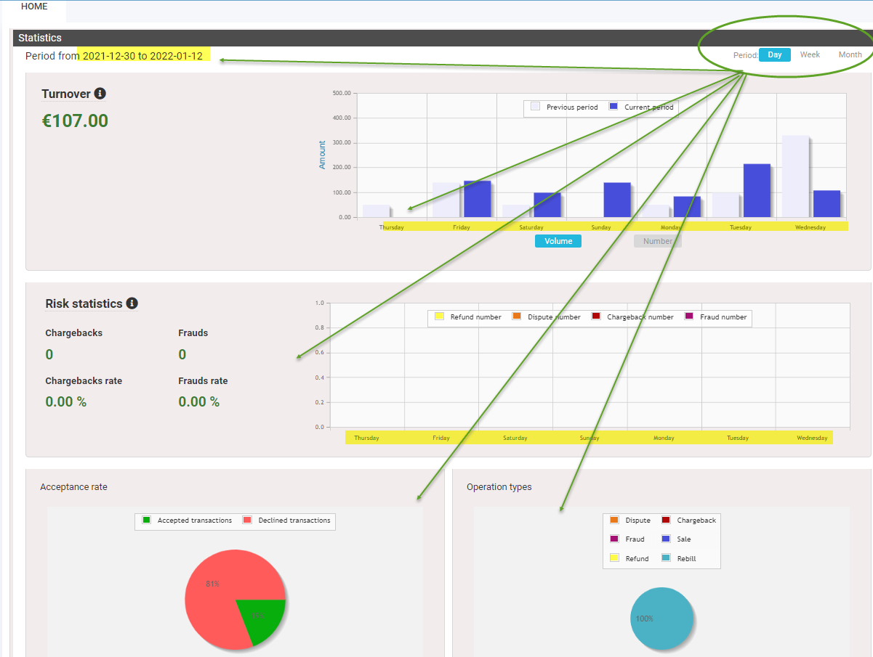Click the Fraud legend swatch in Operation types
The width and height of the screenshot is (873, 657).
point(614,539)
